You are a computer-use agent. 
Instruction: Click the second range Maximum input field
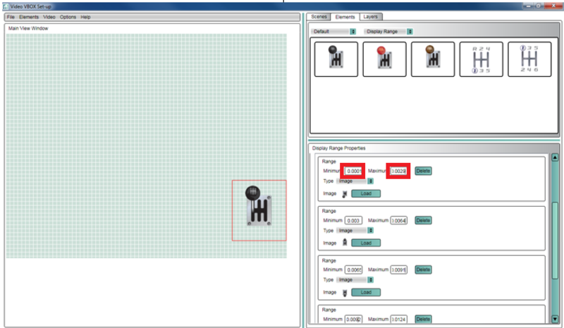coord(398,220)
